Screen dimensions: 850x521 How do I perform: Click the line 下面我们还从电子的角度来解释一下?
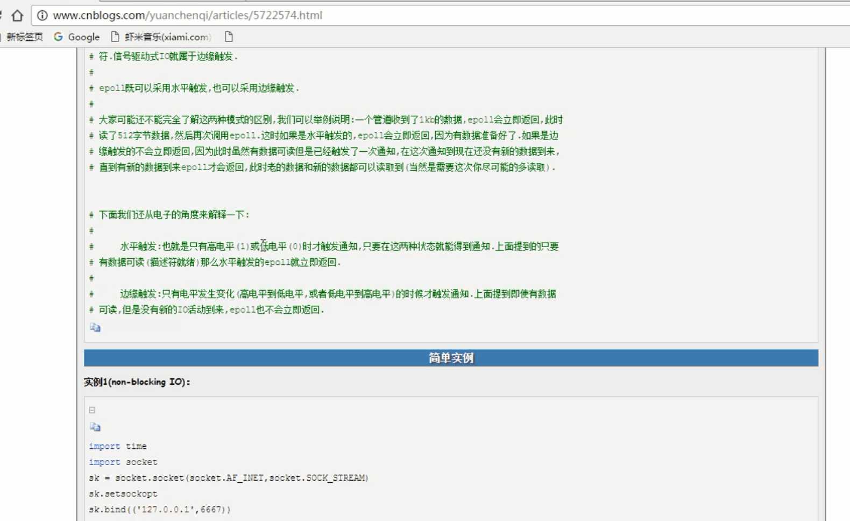[169, 215]
